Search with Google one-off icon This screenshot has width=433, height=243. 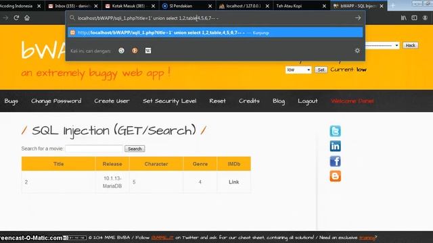coord(121,51)
